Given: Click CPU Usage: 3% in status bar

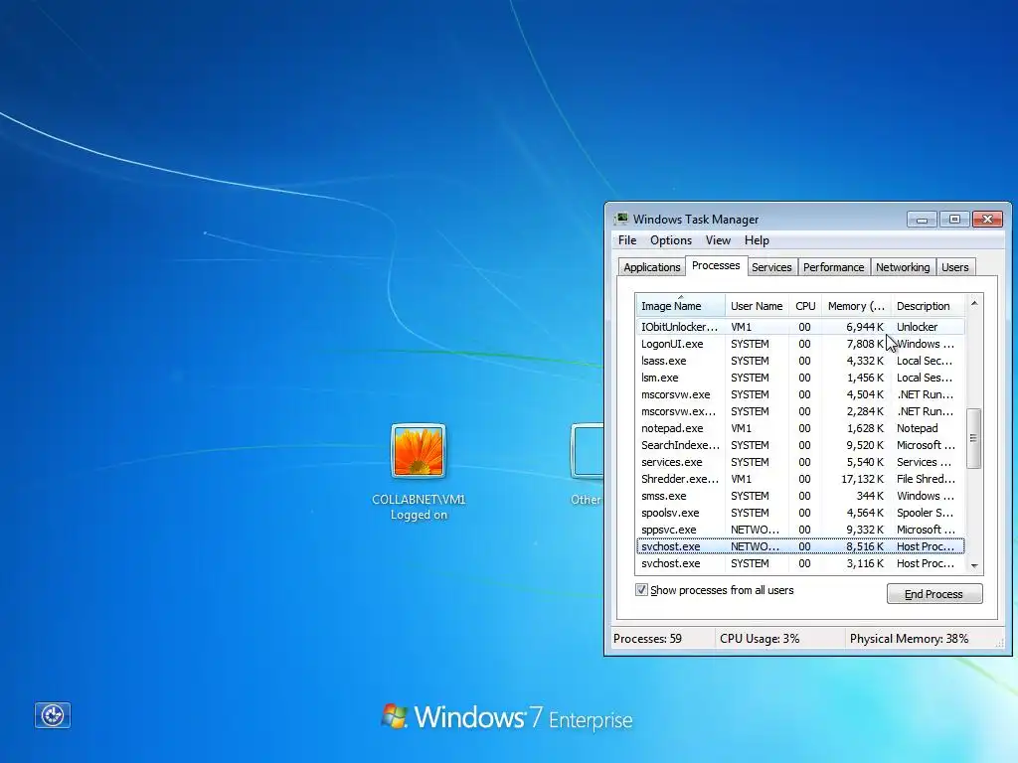Looking at the screenshot, I should point(759,639).
